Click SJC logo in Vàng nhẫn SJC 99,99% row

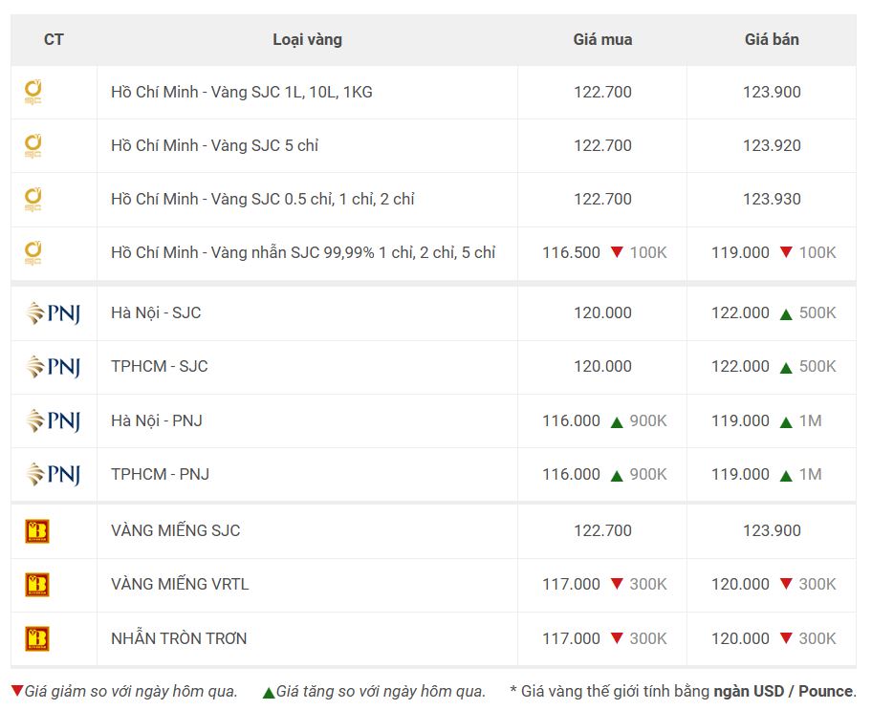(x=33, y=253)
